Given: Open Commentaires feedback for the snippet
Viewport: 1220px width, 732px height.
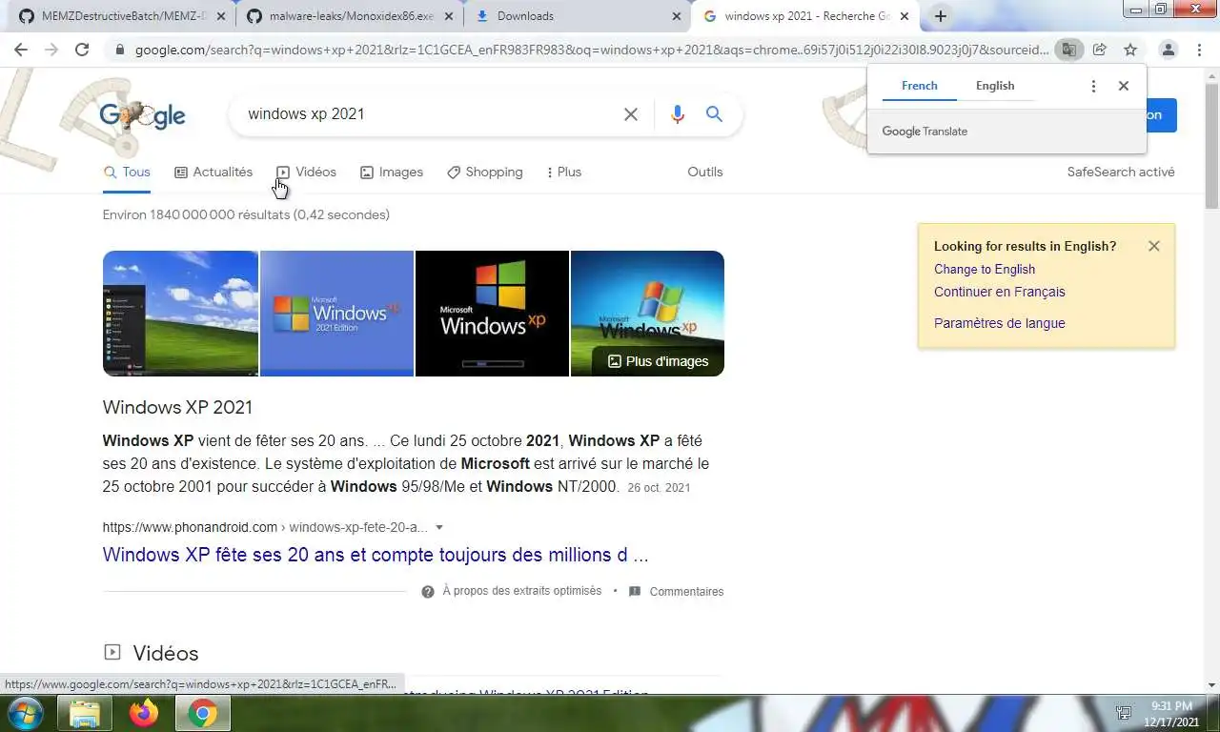Looking at the screenshot, I should 676,592.
